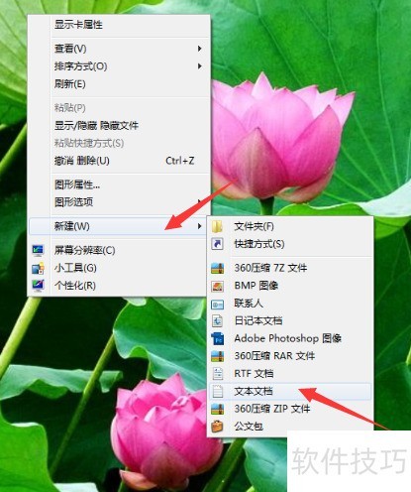Click the briefcase icon beside 公文包

coord(217,427)
